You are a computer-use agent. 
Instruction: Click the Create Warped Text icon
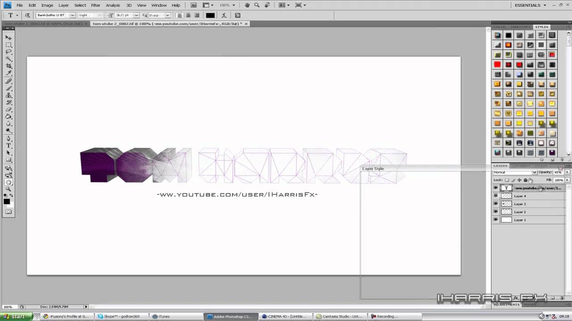(224, 15)
